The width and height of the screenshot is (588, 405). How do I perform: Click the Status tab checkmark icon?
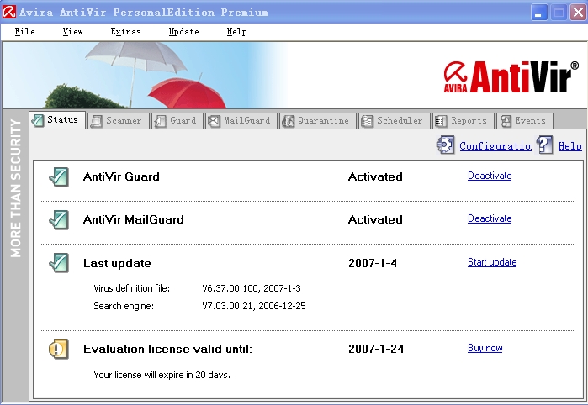[x=38, y=120]
